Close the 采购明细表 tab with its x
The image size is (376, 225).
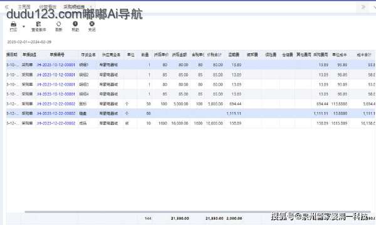point(91,7)
